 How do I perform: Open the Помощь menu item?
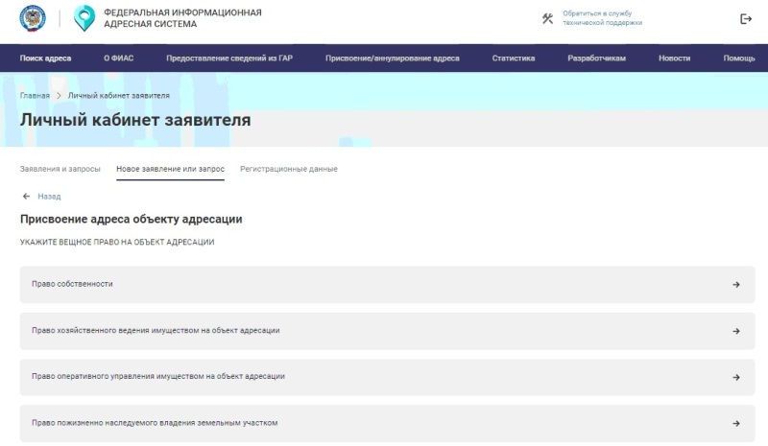pyautogui.click(x=739, y=59)
